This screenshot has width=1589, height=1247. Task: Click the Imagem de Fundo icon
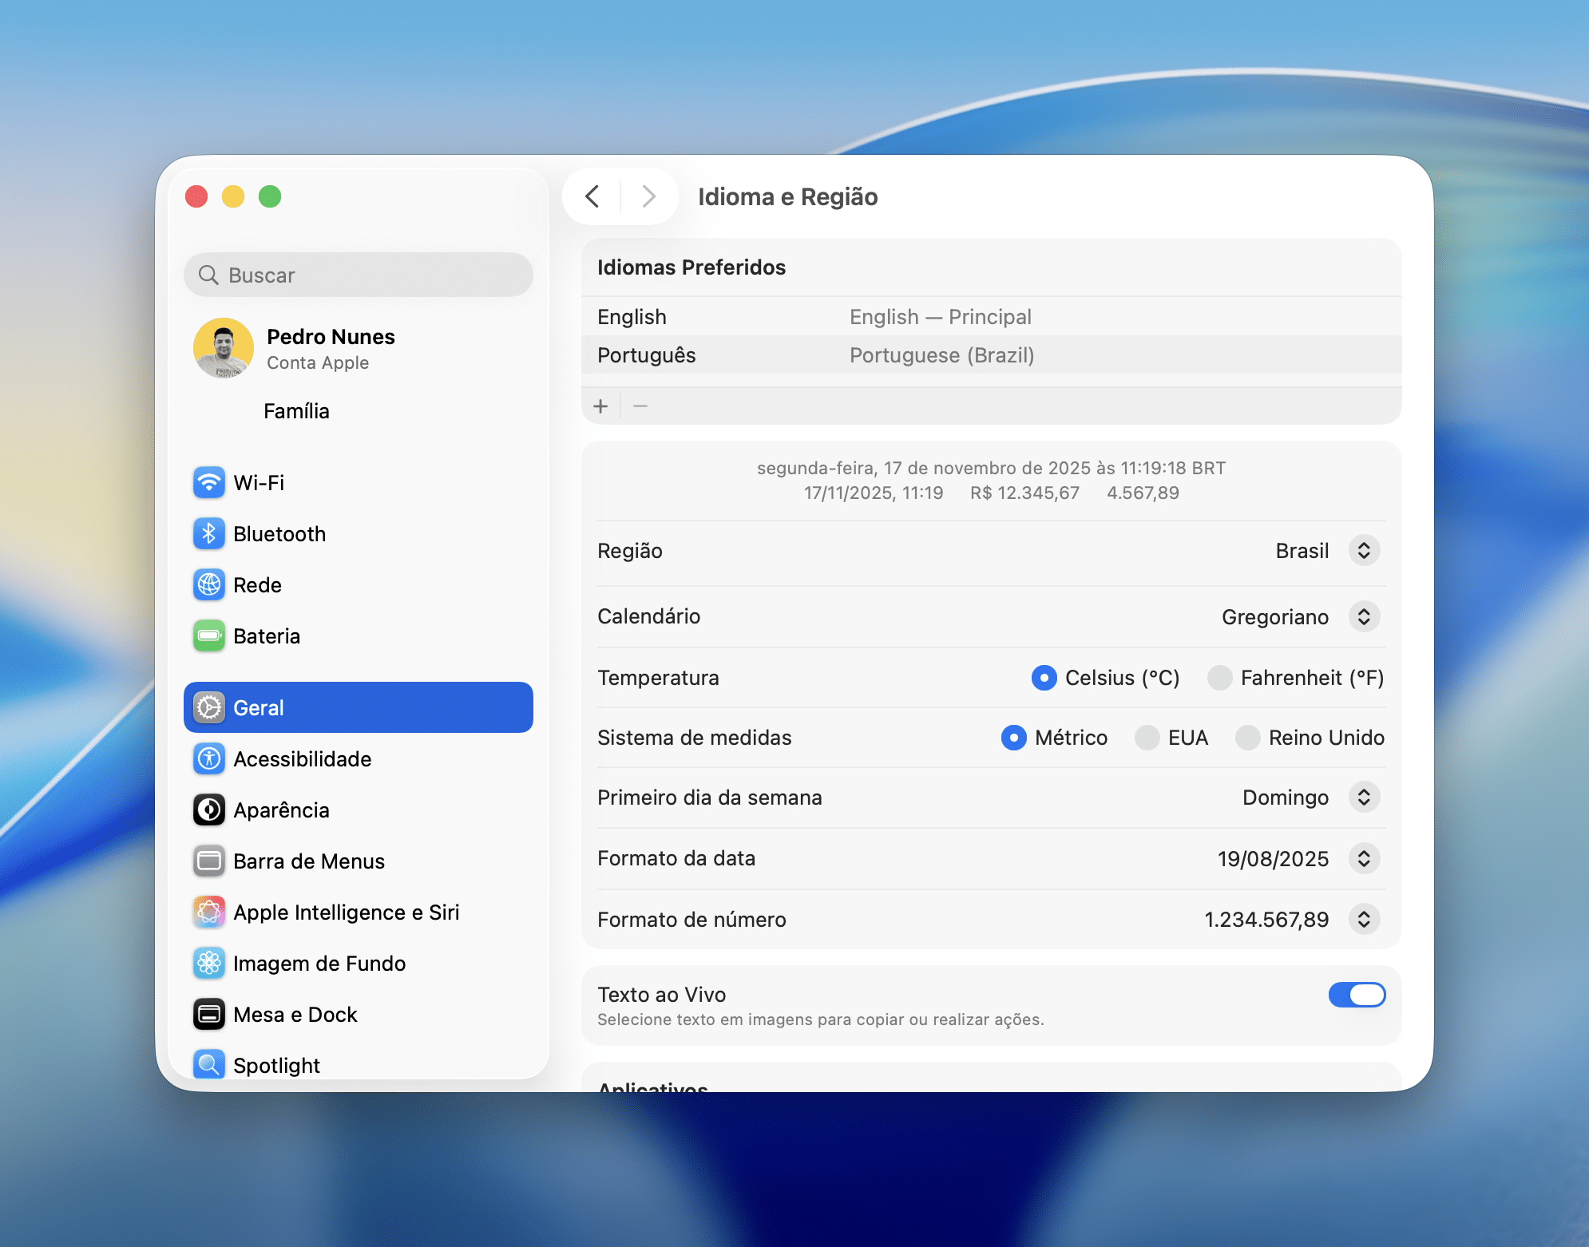click(209, 963)
